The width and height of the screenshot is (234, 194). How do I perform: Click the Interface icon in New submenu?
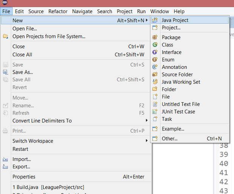[x=155, y=52]
